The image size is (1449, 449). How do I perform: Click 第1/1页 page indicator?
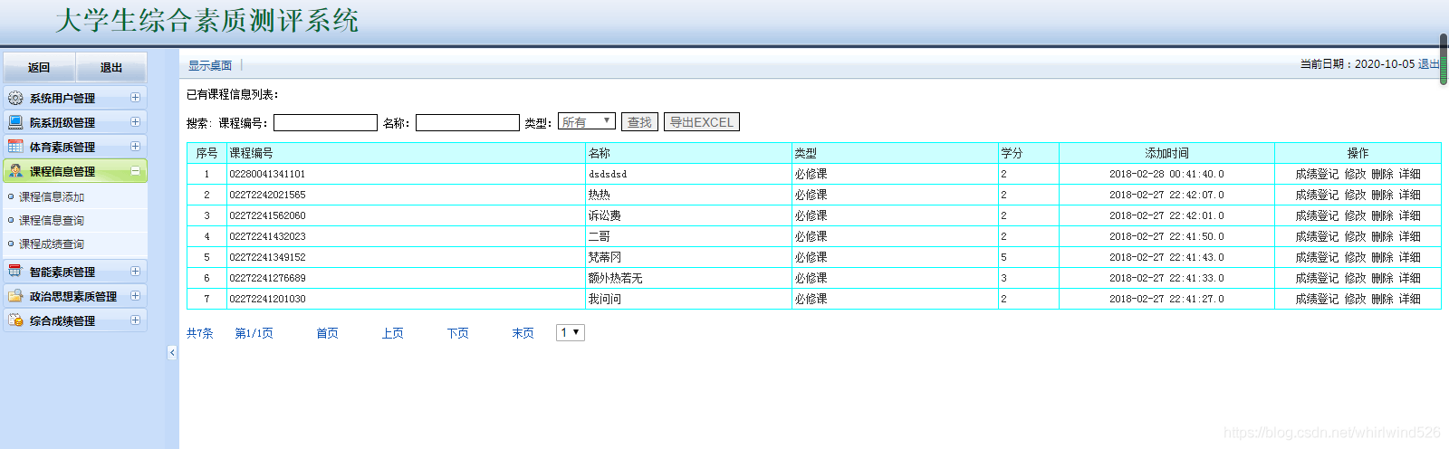point(254,333)
